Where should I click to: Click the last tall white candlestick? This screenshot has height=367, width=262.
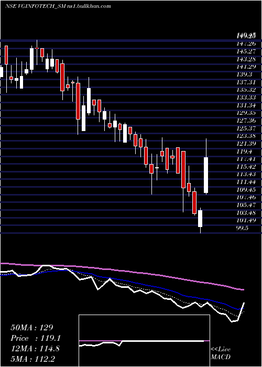tap(206, 175)
